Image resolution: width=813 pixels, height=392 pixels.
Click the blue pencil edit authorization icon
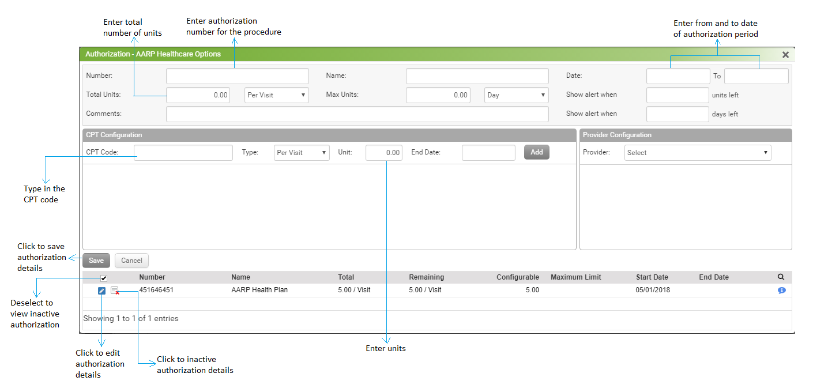tap(101, 291)
